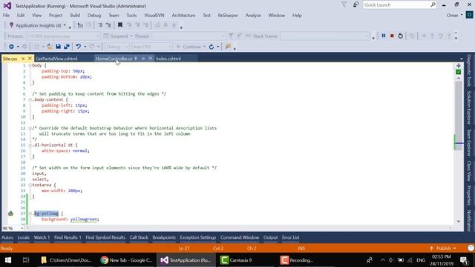Click the Navigate Backward arrow icon

click(x=11, y=47)
